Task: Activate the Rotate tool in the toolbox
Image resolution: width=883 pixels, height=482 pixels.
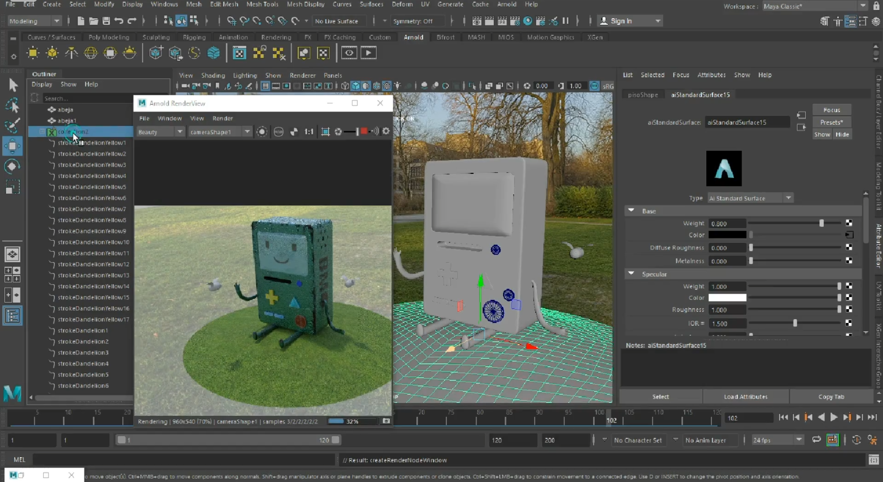Action: pyautogui.click(x=12, y=167)
